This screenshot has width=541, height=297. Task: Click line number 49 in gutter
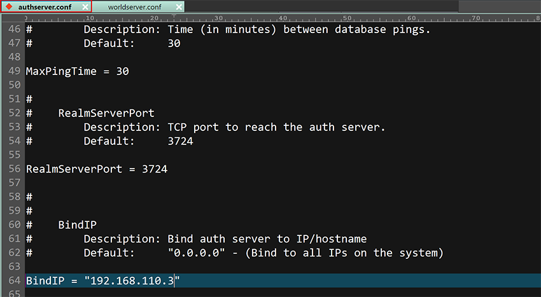(x=14, y=71)
